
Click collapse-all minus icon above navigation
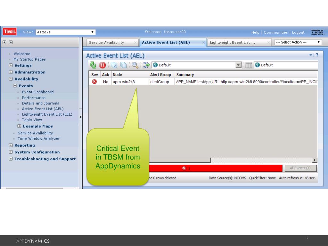click(11, 42)
